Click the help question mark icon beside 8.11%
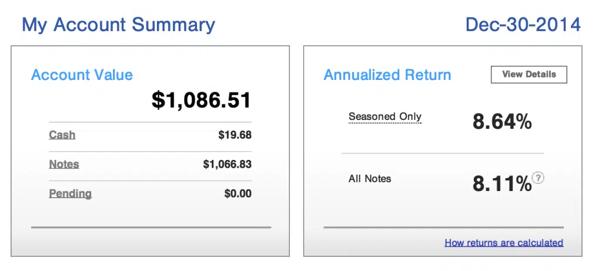Viewport: 602px width, 271px height. pos(538,178)
